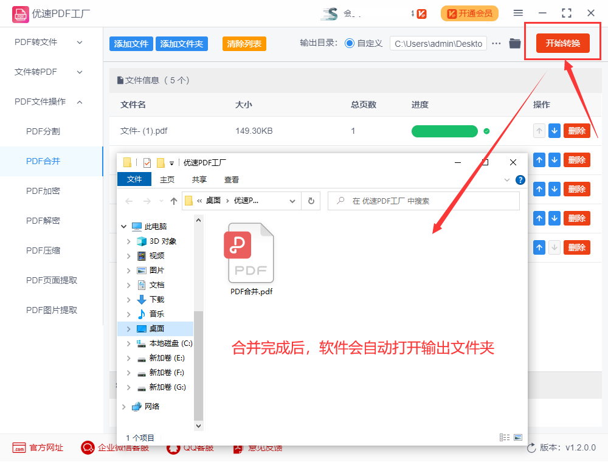Image resolution: width=608 pixels, height=462 pixels.
Task: Select 本地磁盘 (C:) in tree
Action: click(171, 343)
